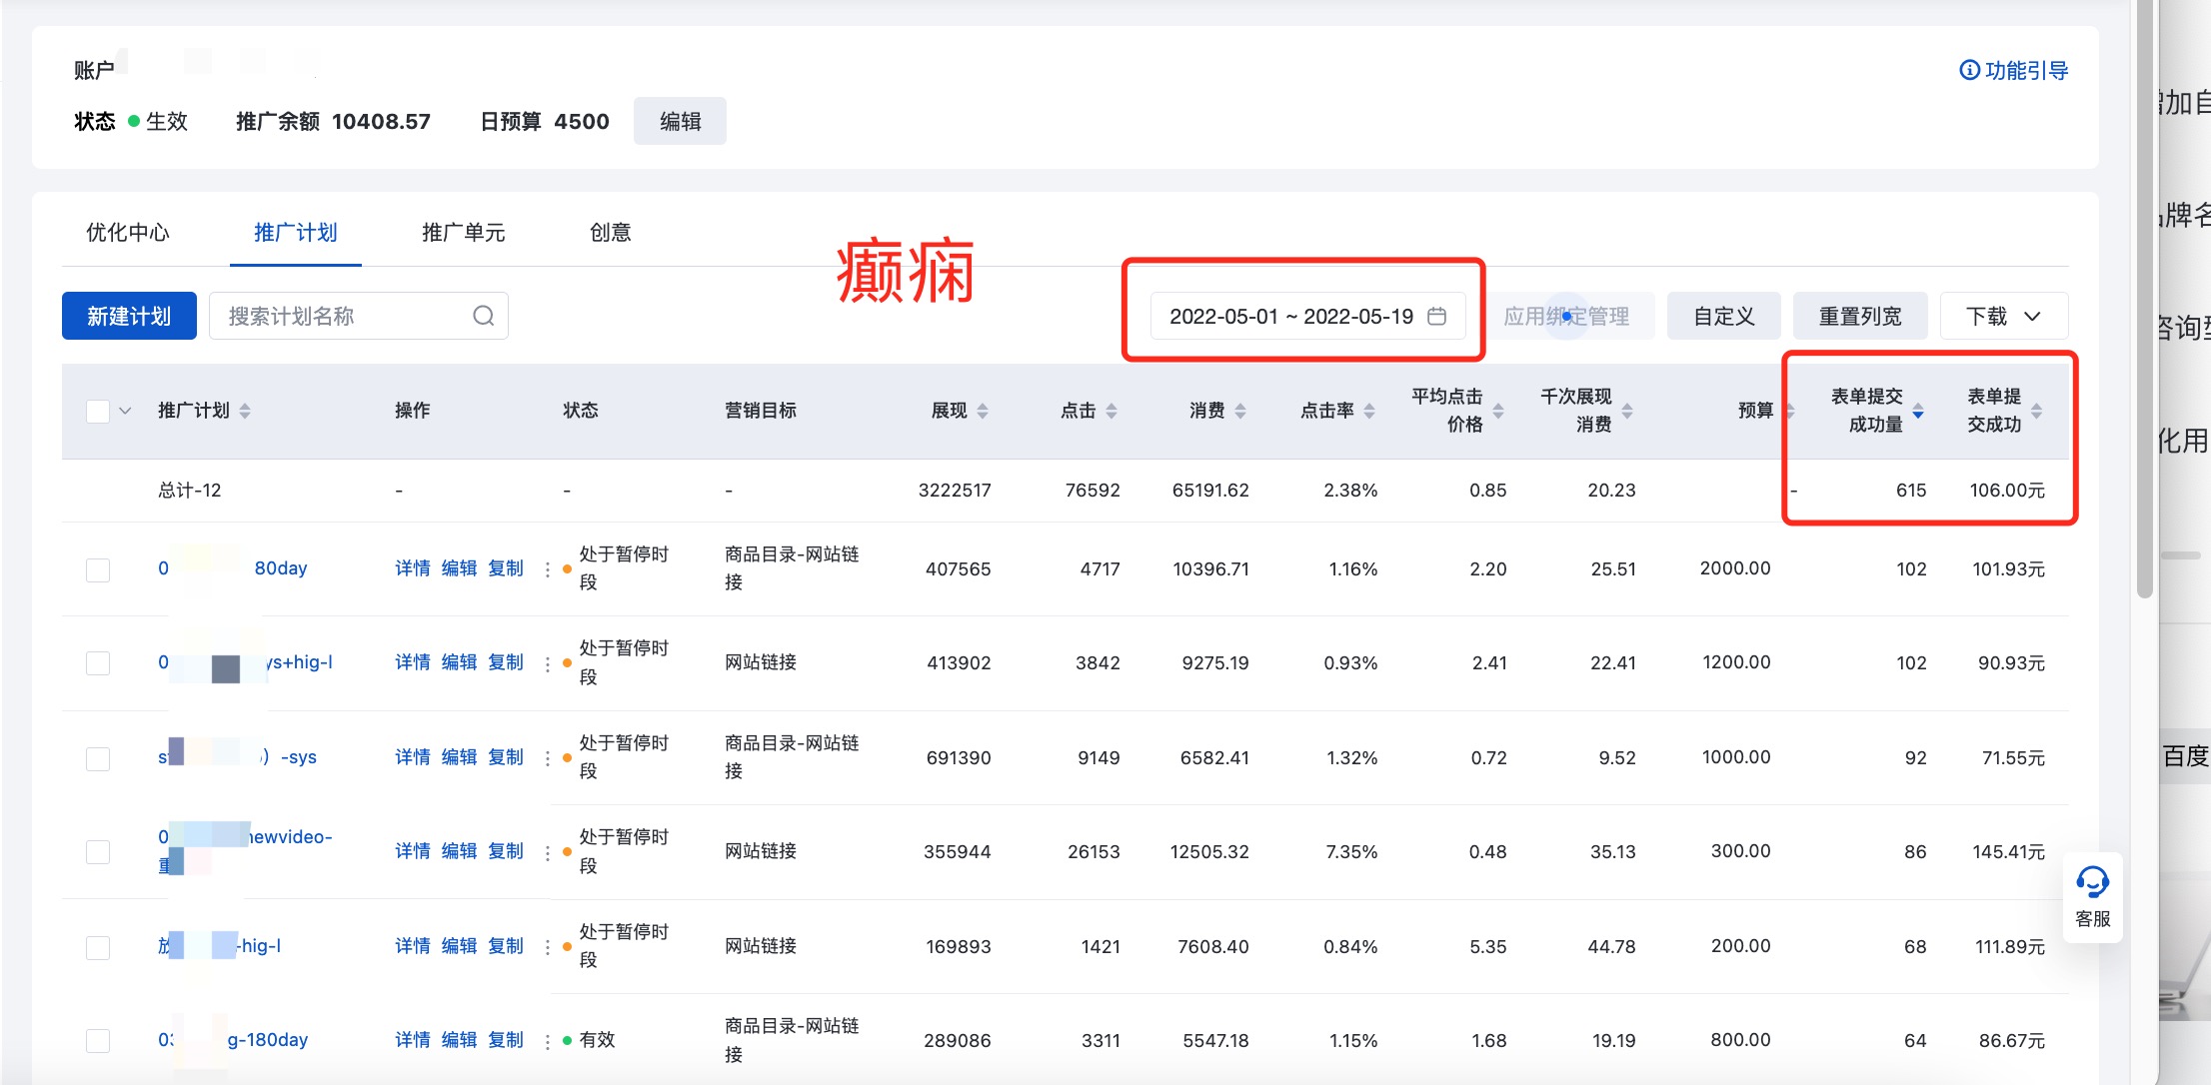Check the 80day plan row checkbox

tap(98, 569)
